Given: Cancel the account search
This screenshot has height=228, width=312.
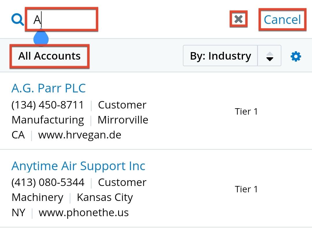Looking at the screenshot, I should click(x=282, y=20).
